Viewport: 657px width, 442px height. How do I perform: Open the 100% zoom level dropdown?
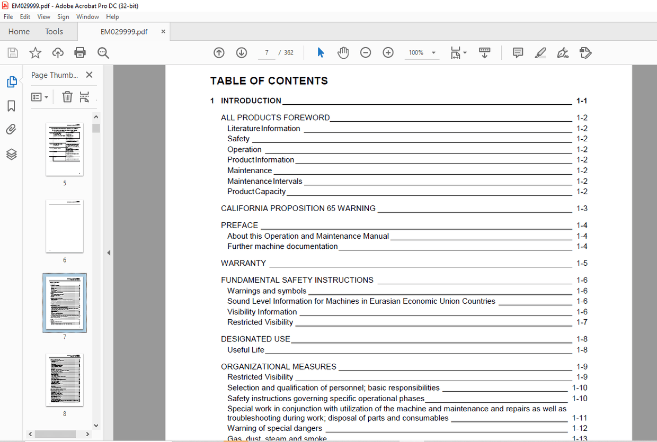pyautogui.click(x=433, y=53)
